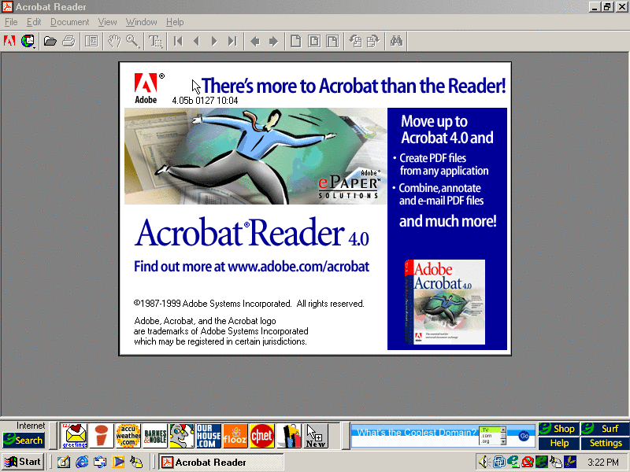The image size is (630, 472).
Task: Open the Document menu
Action: [x=69, y=22]
